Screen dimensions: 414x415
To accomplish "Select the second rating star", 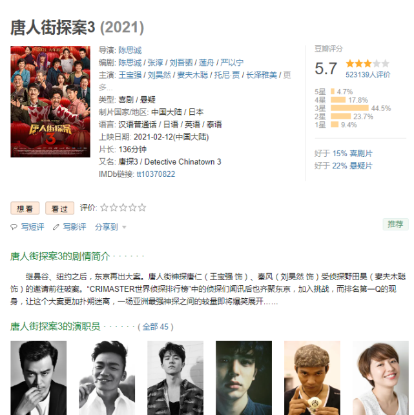I will (114, 208).
